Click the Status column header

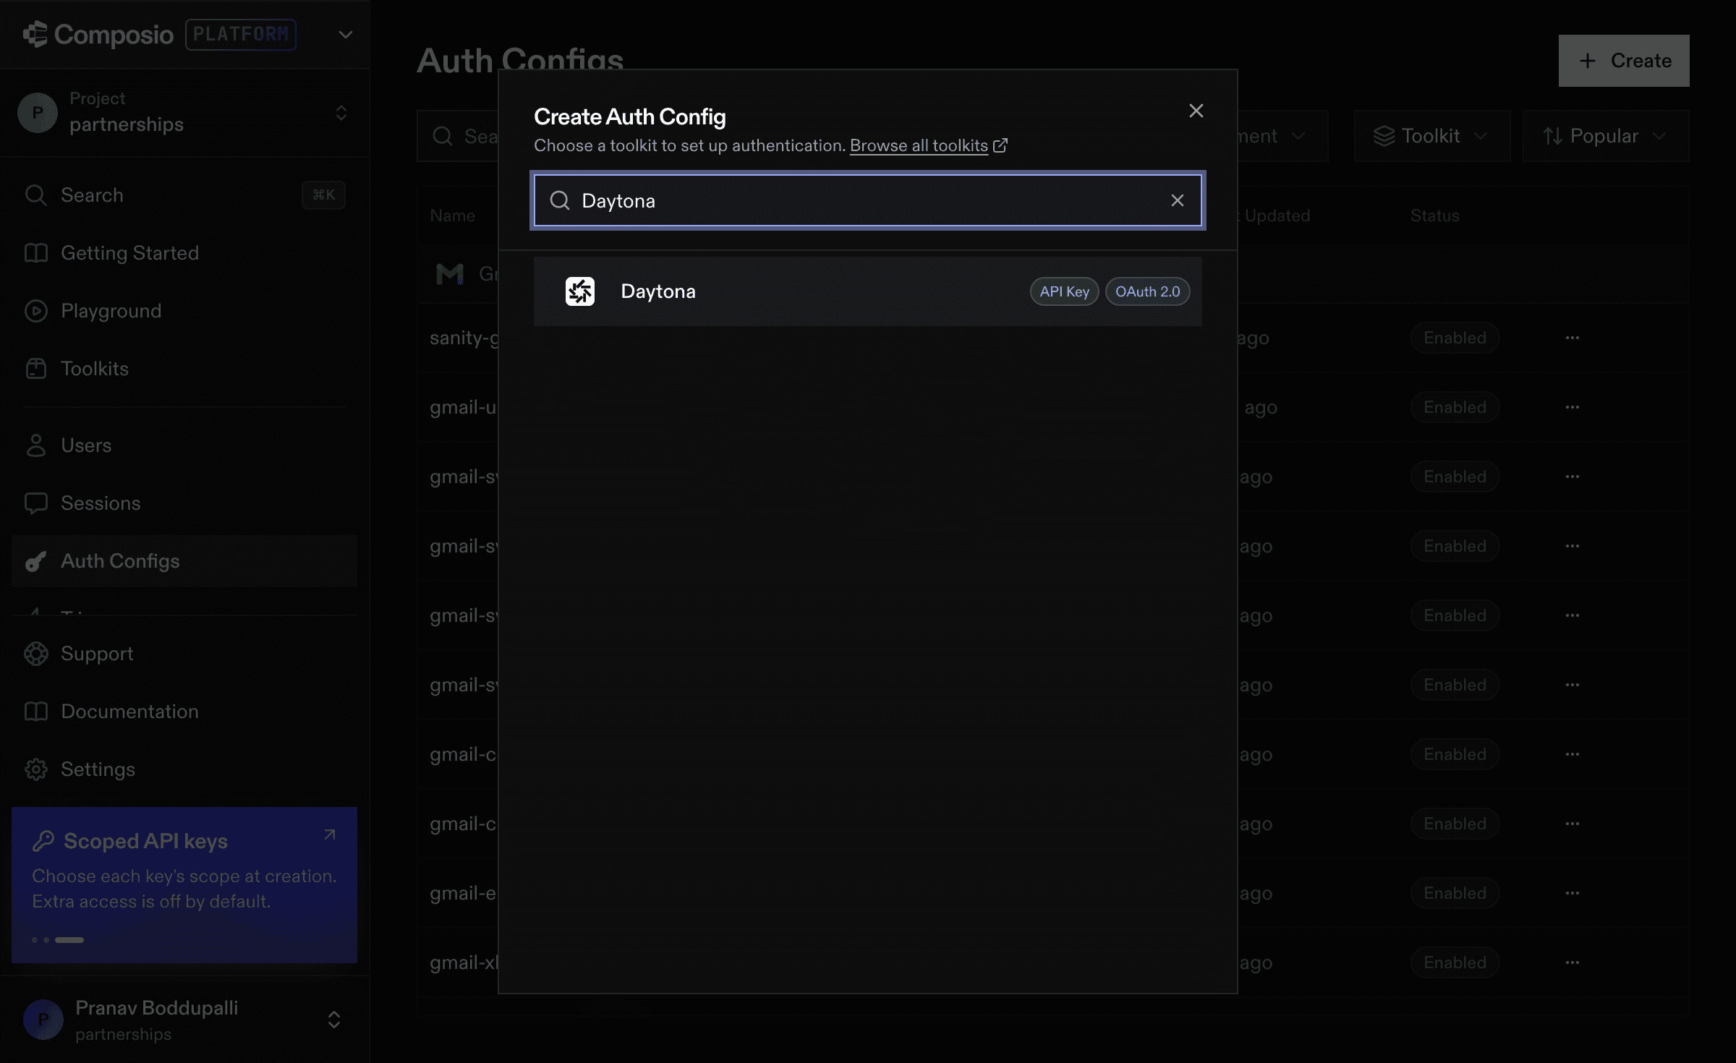tap(1434, 215)
